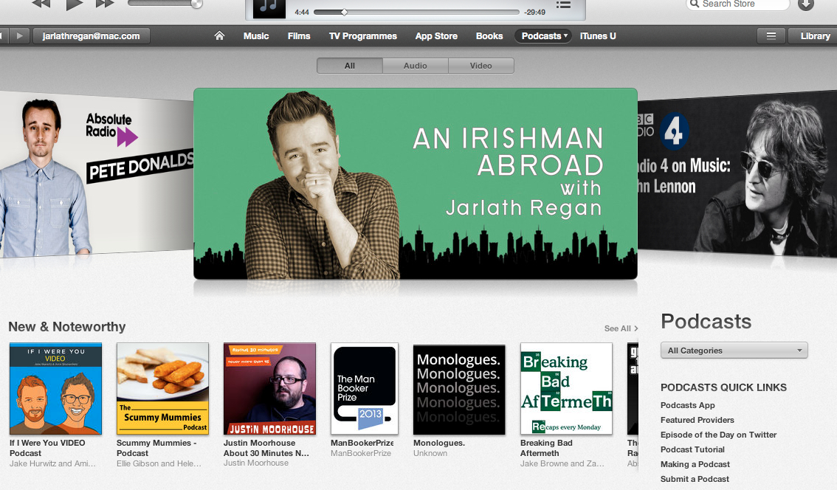Open the iTunes U tab
This screenshot has width=837, height=490.
(598, 35)
